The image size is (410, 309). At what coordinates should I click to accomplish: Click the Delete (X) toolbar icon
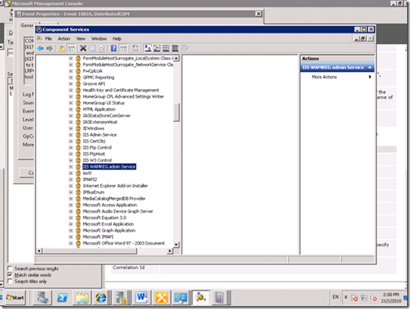coord(83,48)
